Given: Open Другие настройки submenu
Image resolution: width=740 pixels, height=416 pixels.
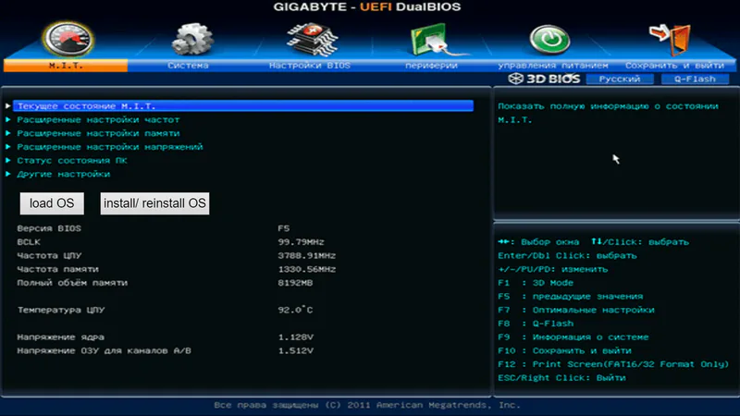Looking at the screenshot, I should tap(64, 175).
